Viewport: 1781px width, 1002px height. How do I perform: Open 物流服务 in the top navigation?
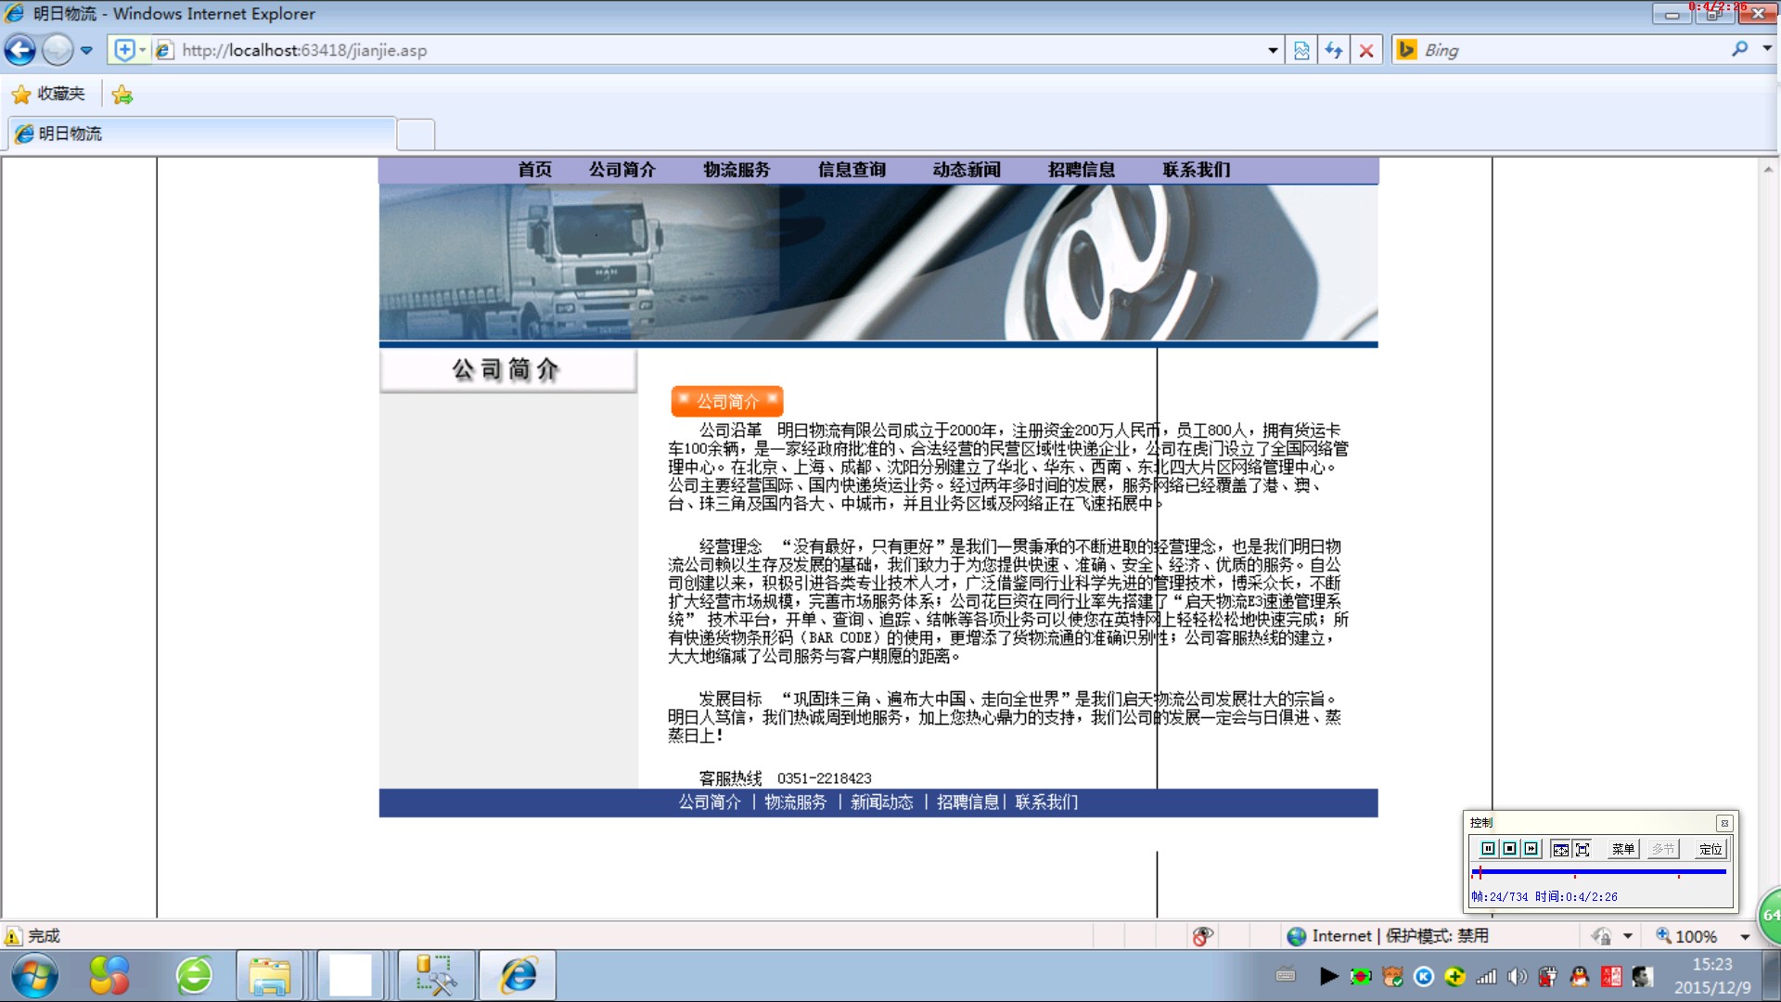click(737, 170)
